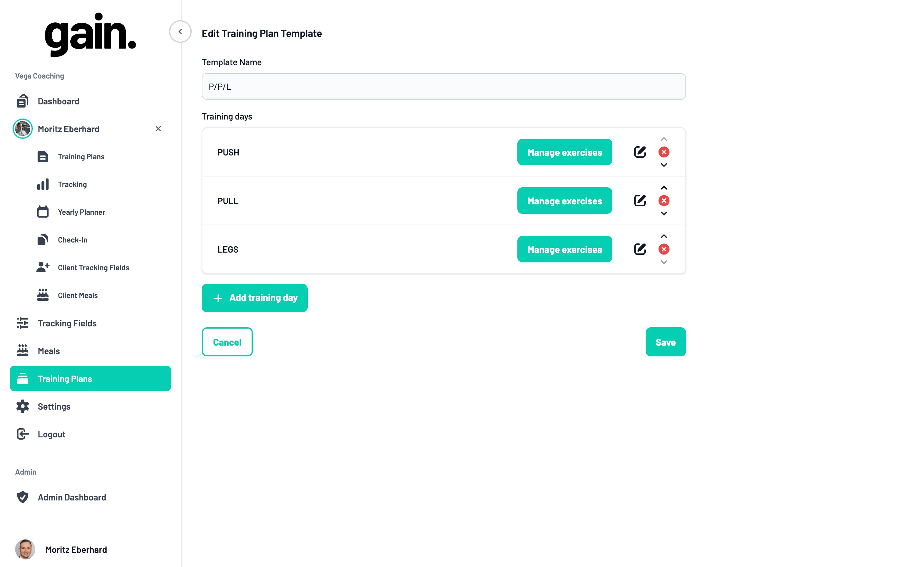Click the edit pencil icon for LEGS
Viewport: 908px width, 567px height.
[x=640, y=249]
